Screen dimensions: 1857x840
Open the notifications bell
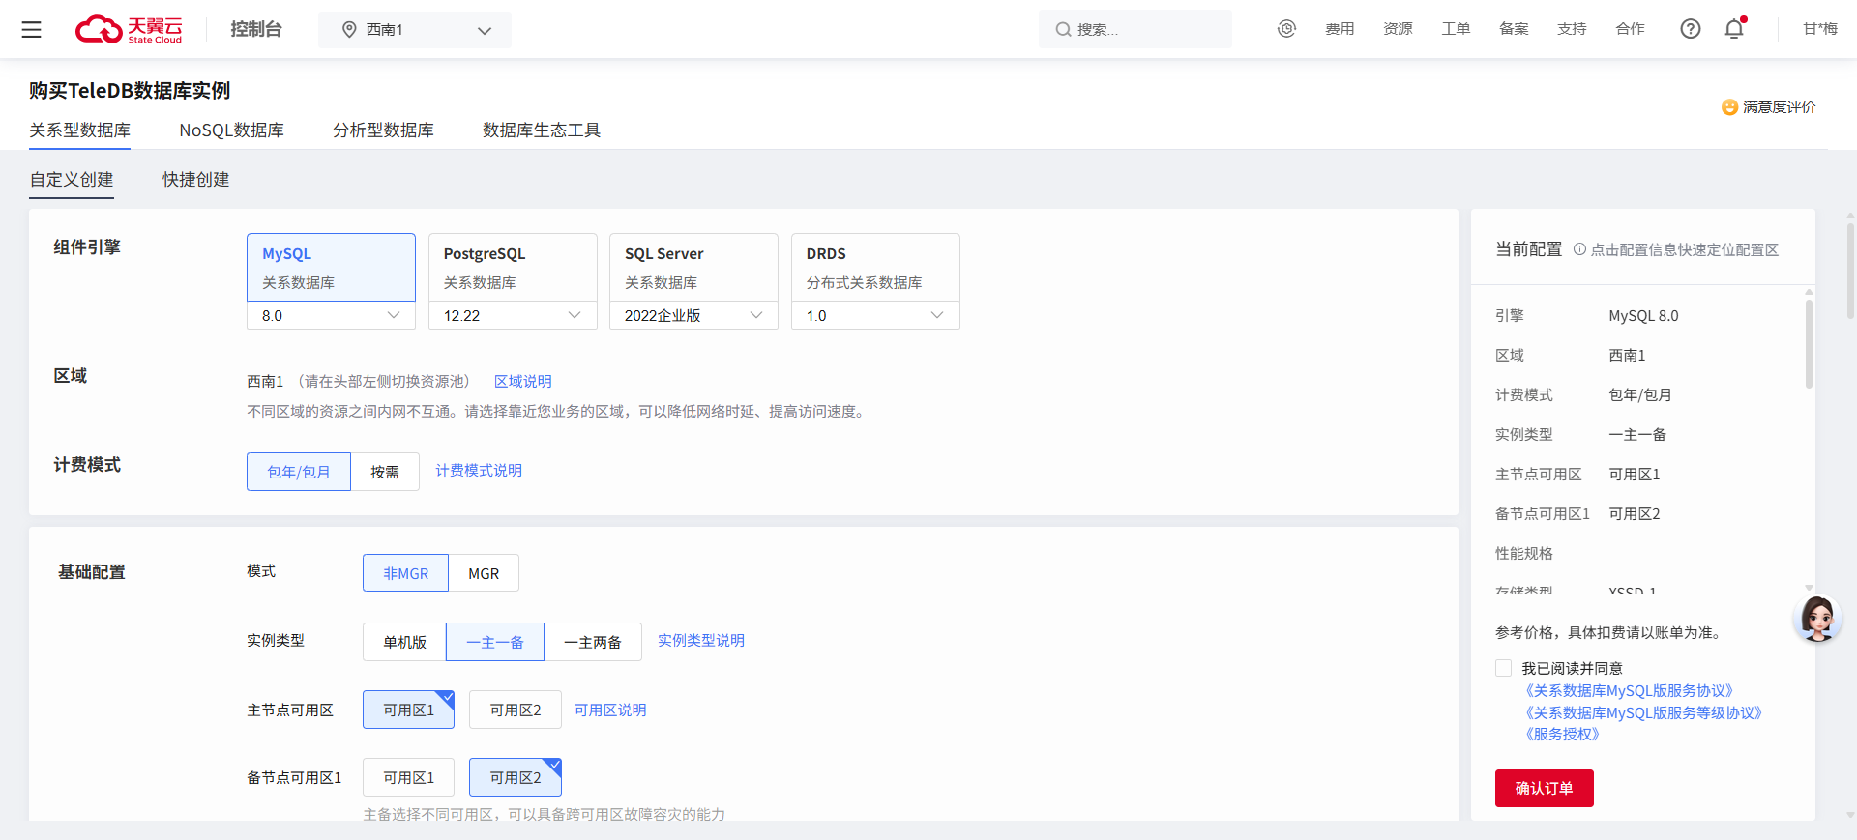(x=1734, y=29)
